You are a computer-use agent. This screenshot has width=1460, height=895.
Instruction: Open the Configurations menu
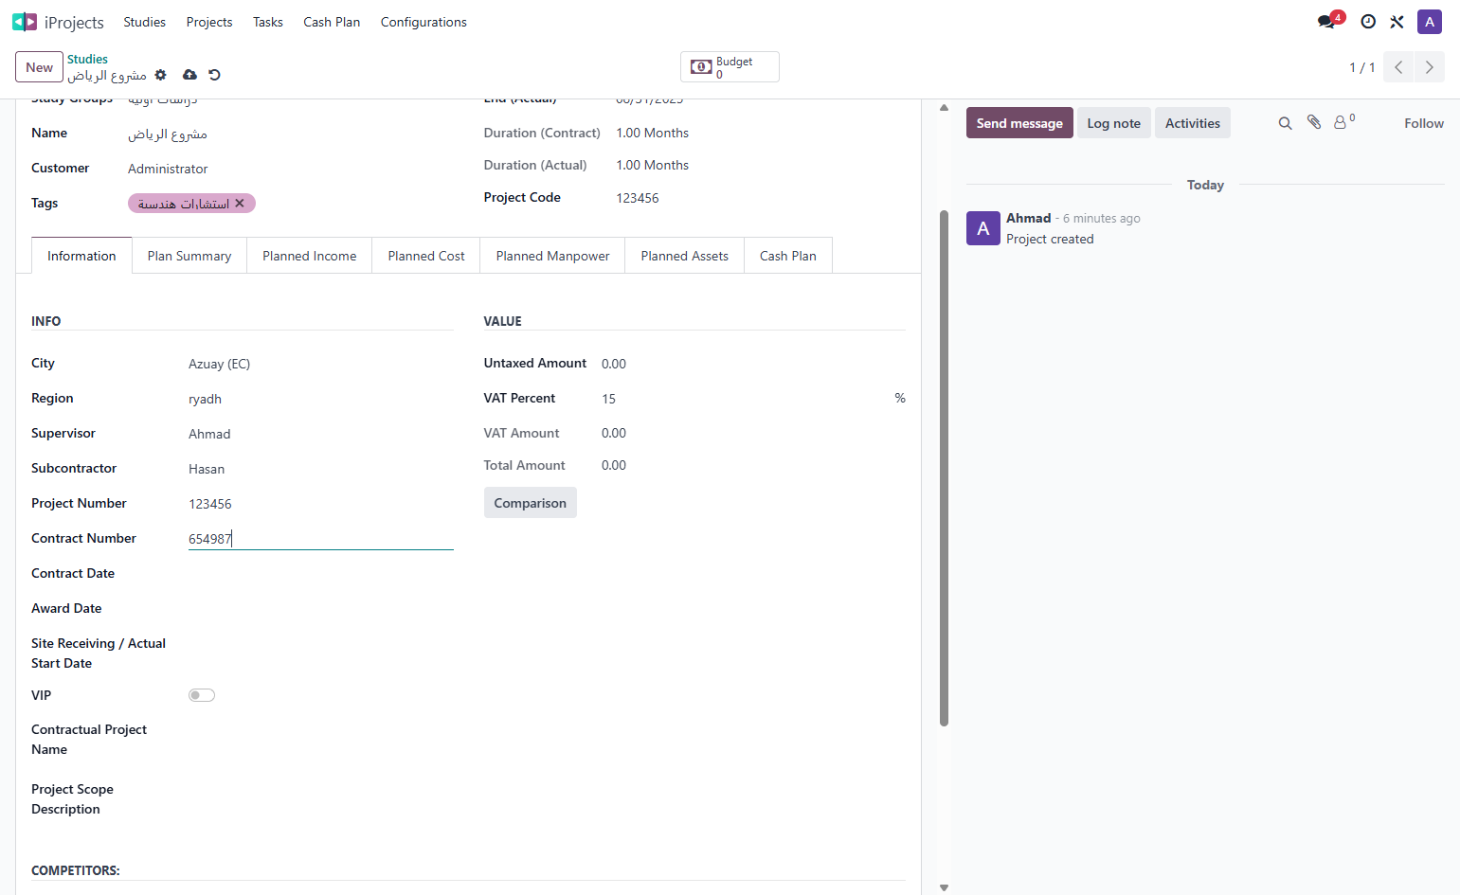(424, 22)
